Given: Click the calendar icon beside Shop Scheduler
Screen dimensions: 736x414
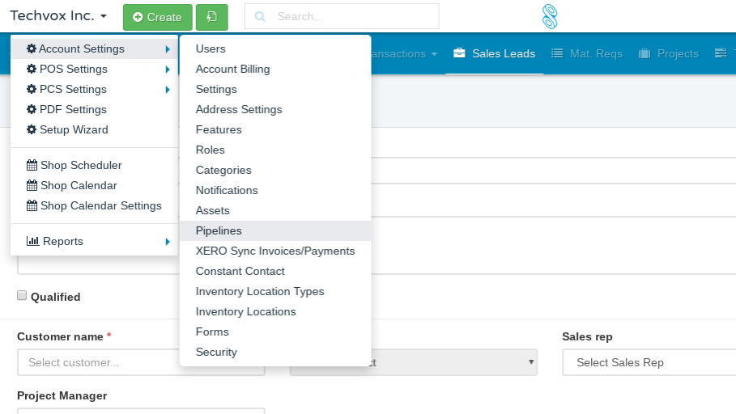Looking at the screenshot, I should coord(32,165).
